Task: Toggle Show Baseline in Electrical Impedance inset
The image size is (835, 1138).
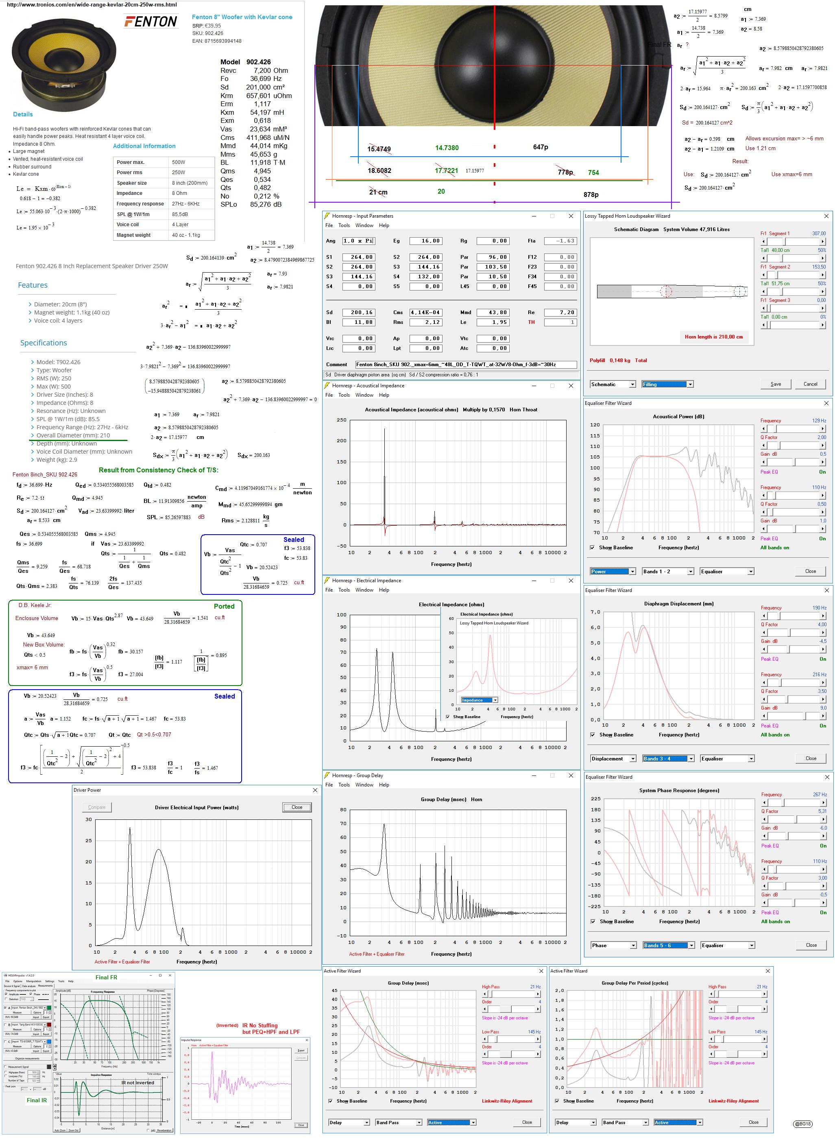Action: [x=447, y=716]
